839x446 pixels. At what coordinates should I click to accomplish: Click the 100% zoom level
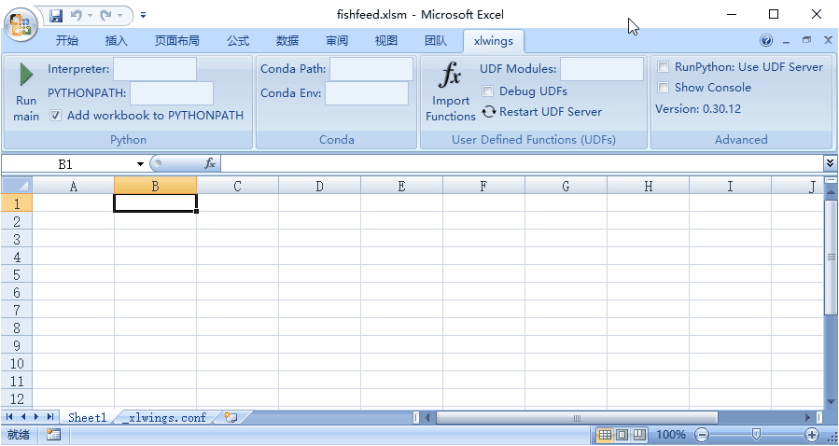coord(670,435)
